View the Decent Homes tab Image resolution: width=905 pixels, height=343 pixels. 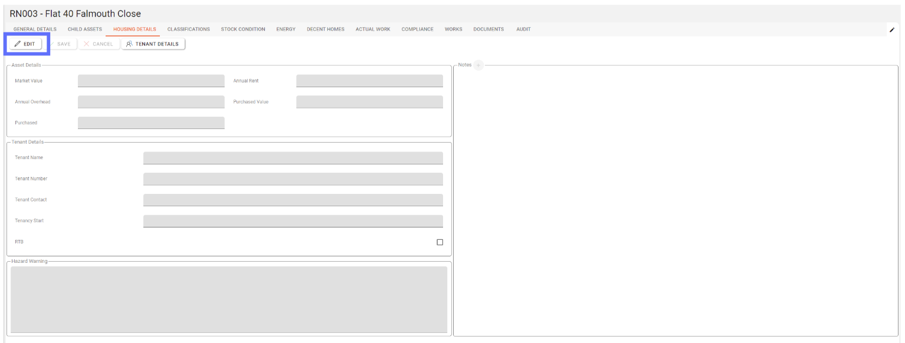(325, 29)
